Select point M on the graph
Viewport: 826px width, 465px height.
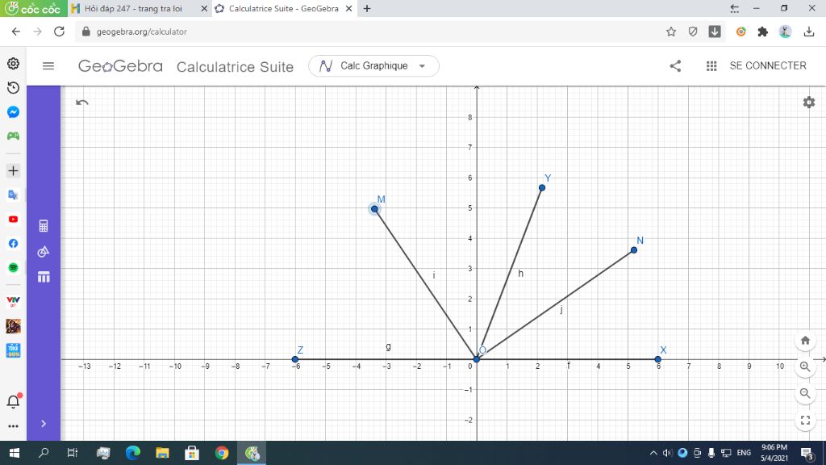click(x=374, y=209)
